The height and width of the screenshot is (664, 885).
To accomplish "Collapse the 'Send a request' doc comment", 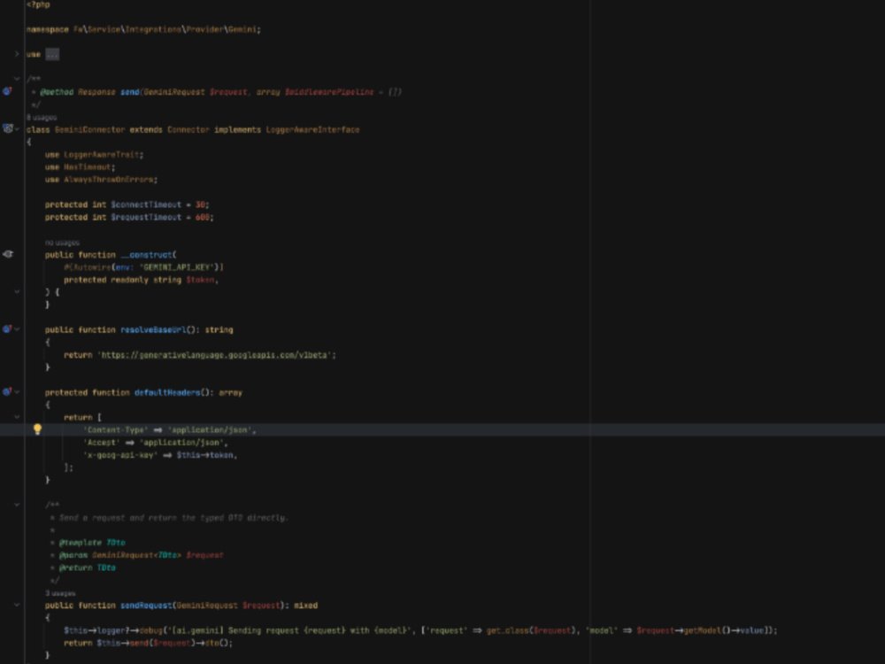I will pos(17,505).
